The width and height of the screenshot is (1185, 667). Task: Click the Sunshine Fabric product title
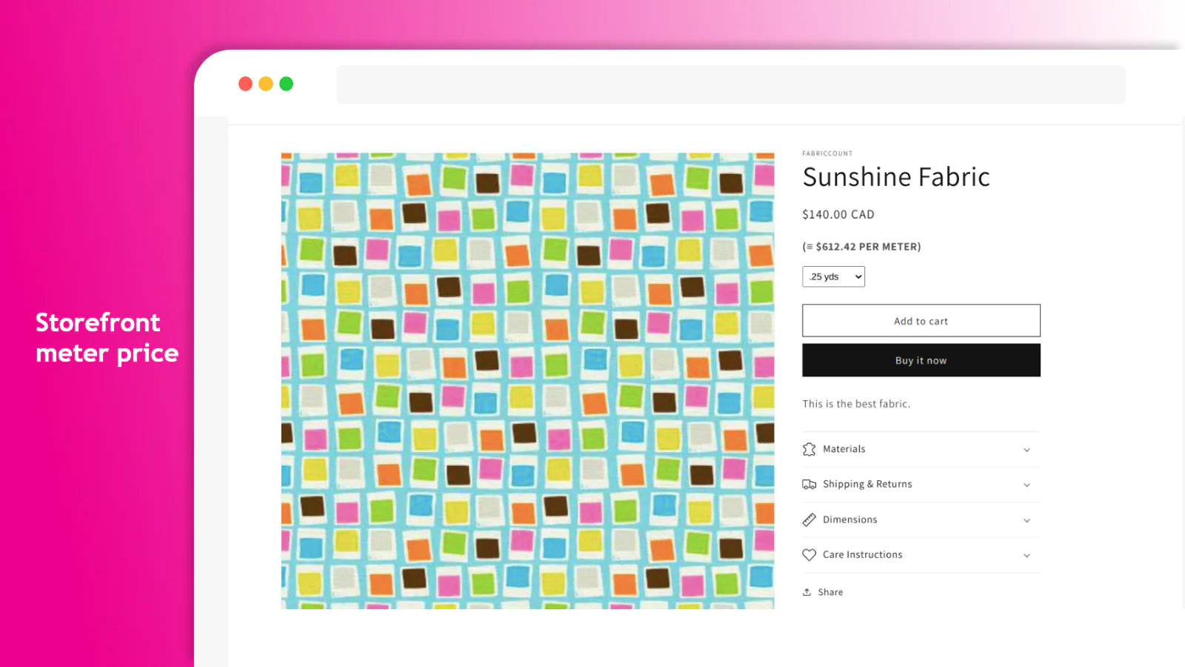[x=896, y=177]
